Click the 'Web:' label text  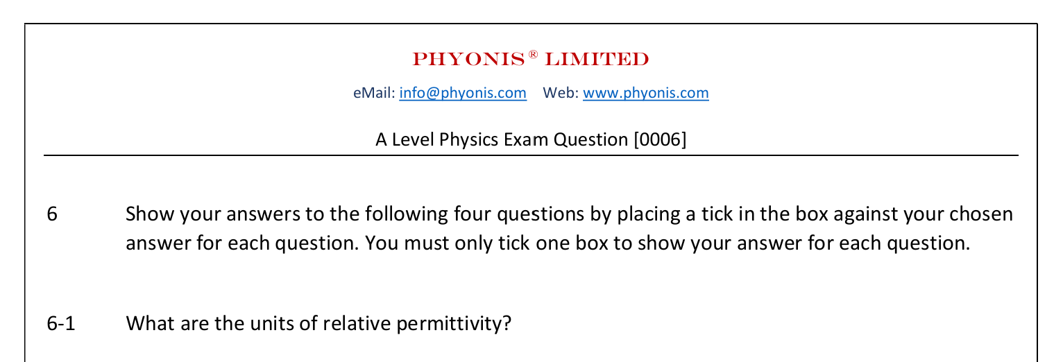(x=560, y=93)
